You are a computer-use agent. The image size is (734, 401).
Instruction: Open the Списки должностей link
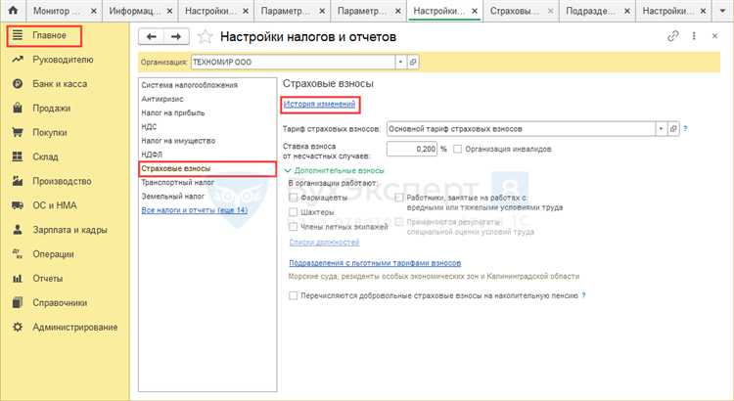tap(324, 243)
